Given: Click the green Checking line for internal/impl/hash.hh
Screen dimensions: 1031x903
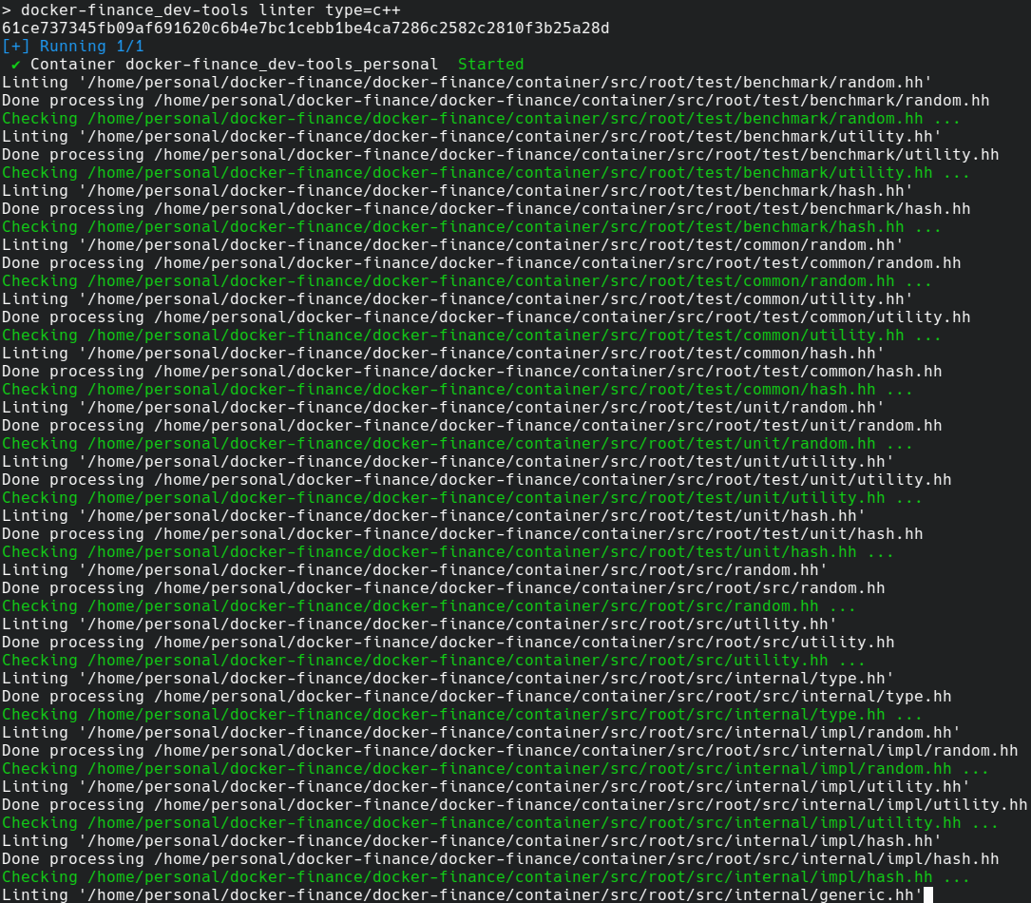Looking at the screenshot, I should coord(485,877).
